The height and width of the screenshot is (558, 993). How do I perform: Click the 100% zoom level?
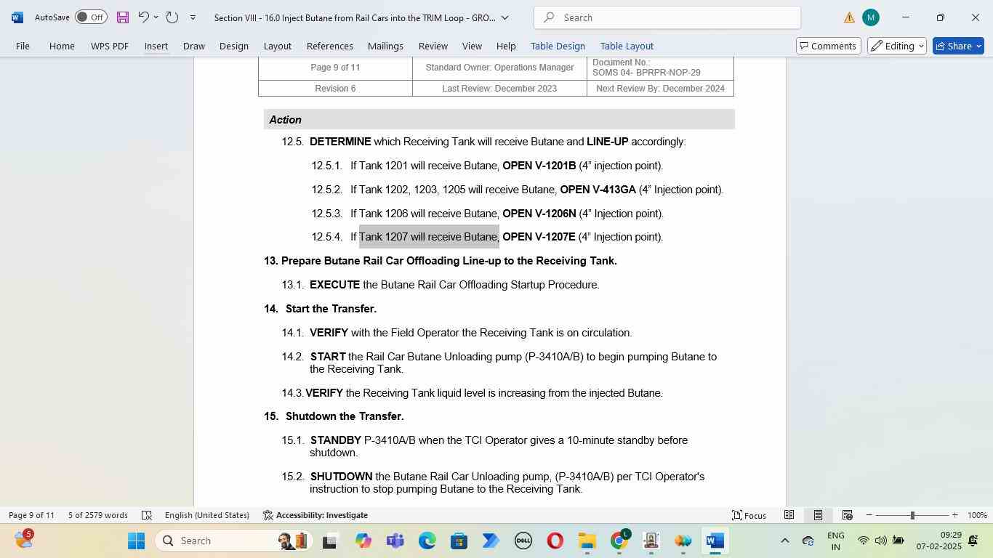977,515
